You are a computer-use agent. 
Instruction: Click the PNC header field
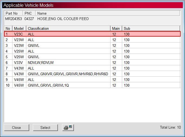coord(29,13)
